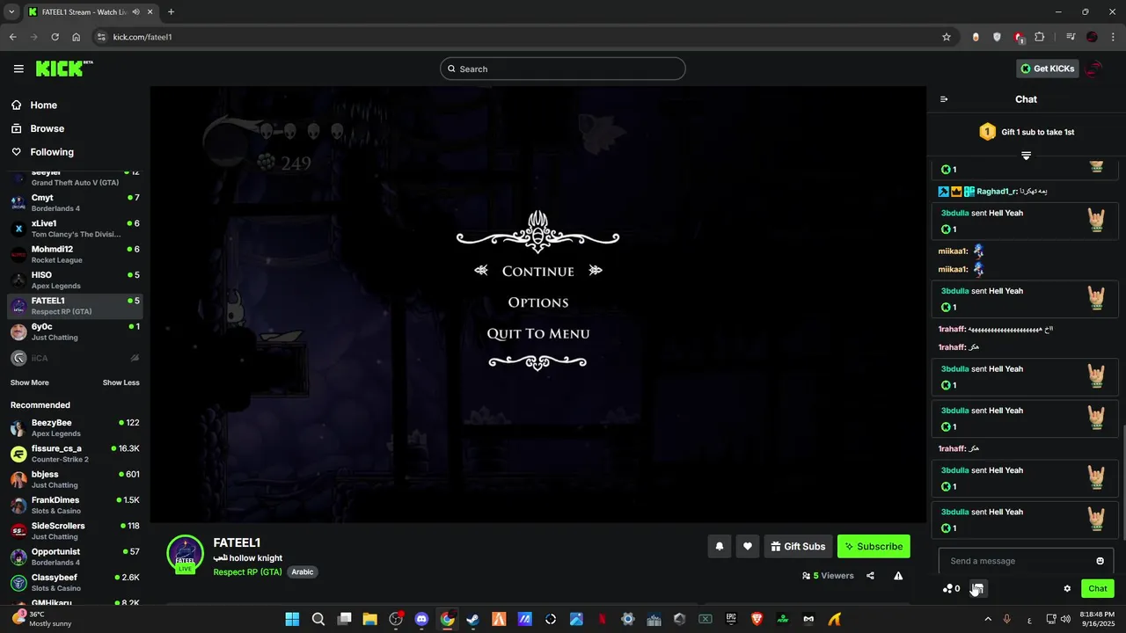Open the Cmyt channel in the following list
This screenshot has width=1126, height=633.
tap(75, 203)
